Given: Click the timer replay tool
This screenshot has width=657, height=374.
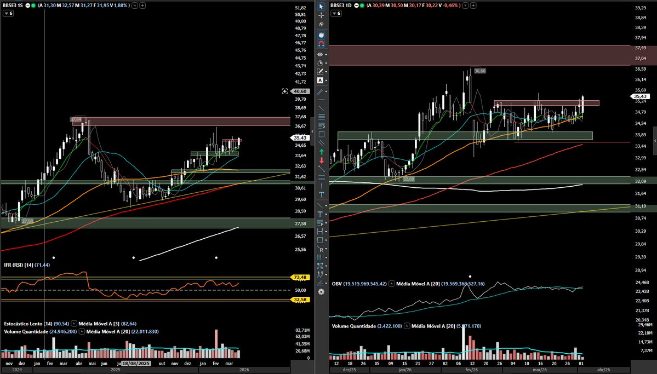Looking at the screenshot, I should point(320,63).
